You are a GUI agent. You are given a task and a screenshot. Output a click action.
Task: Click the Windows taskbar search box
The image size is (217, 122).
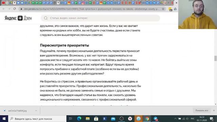[x=37, y=119]
